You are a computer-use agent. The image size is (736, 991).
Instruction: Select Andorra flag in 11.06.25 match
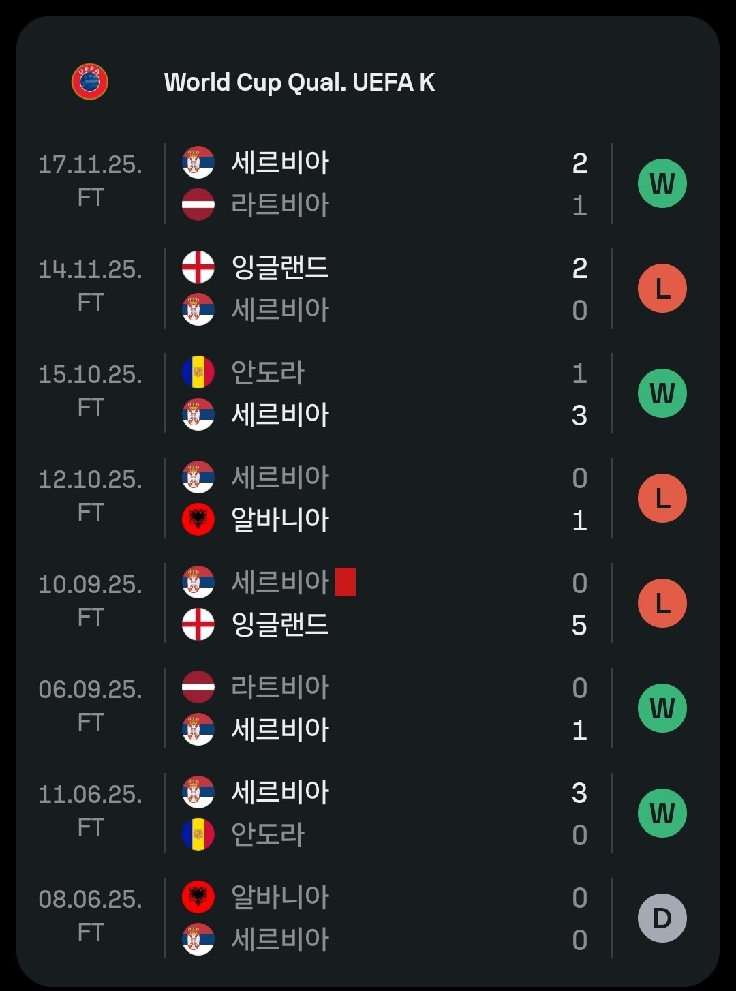198,834
